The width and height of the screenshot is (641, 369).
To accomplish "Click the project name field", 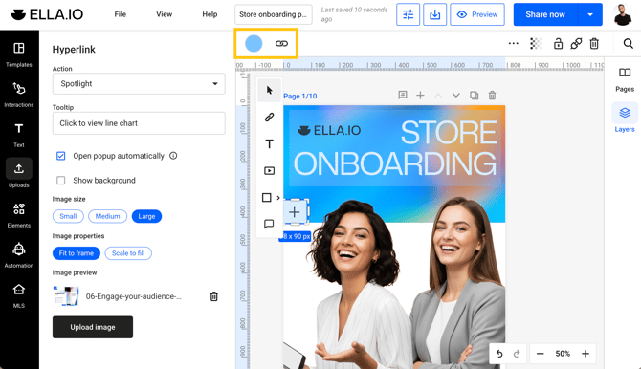I will click(273, 14).
